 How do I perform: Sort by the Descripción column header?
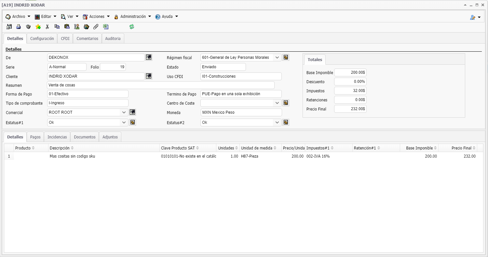click(59, 148)
